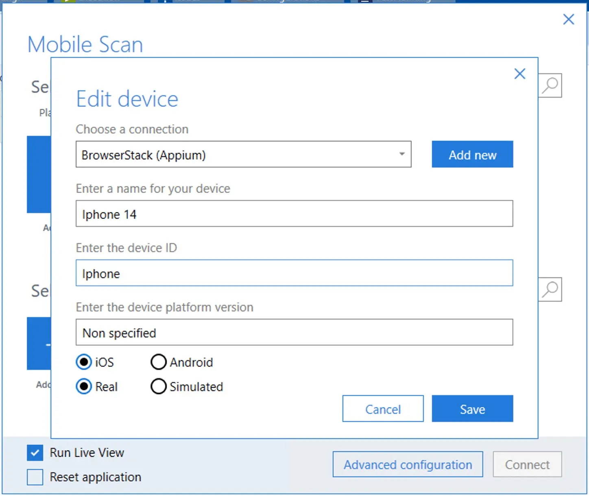Image resolution: width=589 pixels, height=496 pixels.
Task: Close the Mobile Scan window
Action: coord(568,19)
